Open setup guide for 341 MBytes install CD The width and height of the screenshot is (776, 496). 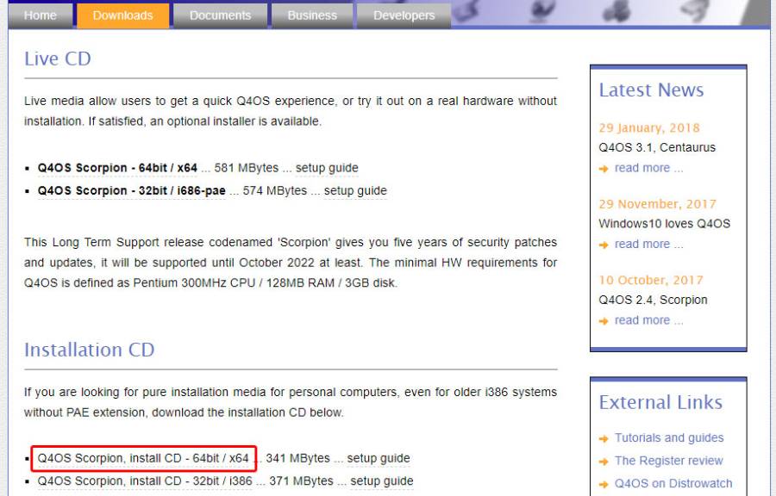click(x=379, y=458)
